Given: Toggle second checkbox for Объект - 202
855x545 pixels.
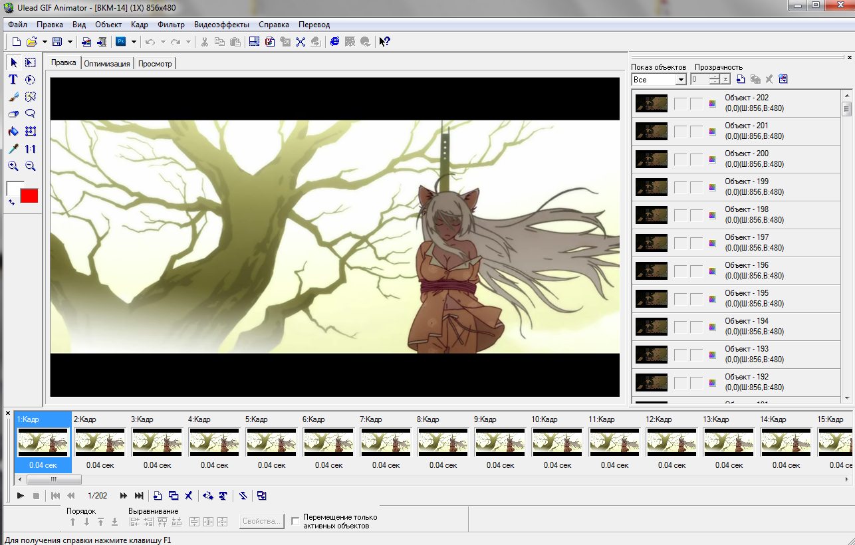Looking at the screenshot, I should click(696, 104).
